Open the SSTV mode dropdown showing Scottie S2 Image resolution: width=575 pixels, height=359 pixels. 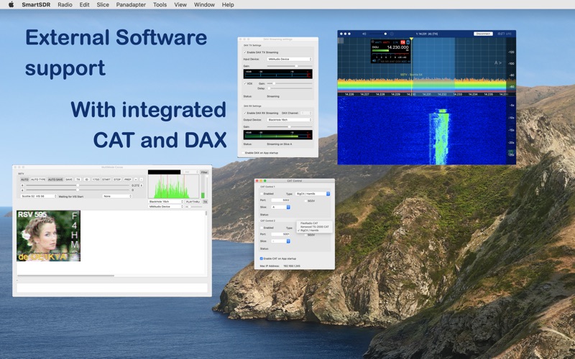tap(39, 196)
